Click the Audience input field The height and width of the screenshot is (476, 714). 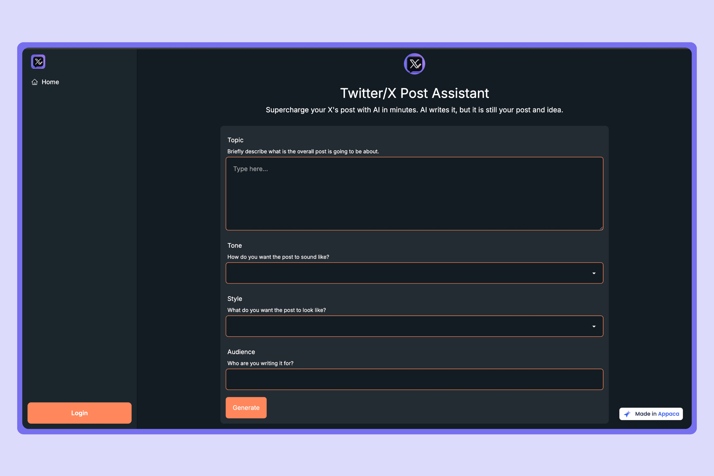point(414,379)
